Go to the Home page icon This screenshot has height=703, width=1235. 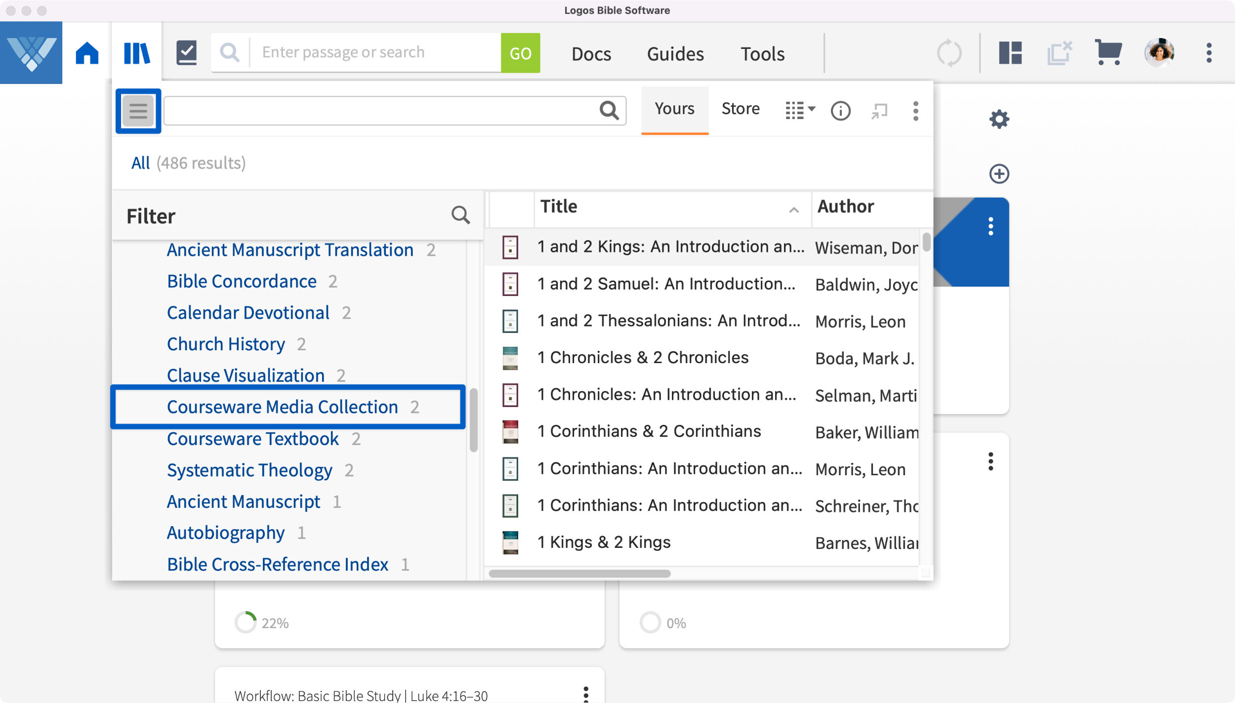tap(87, 53)
